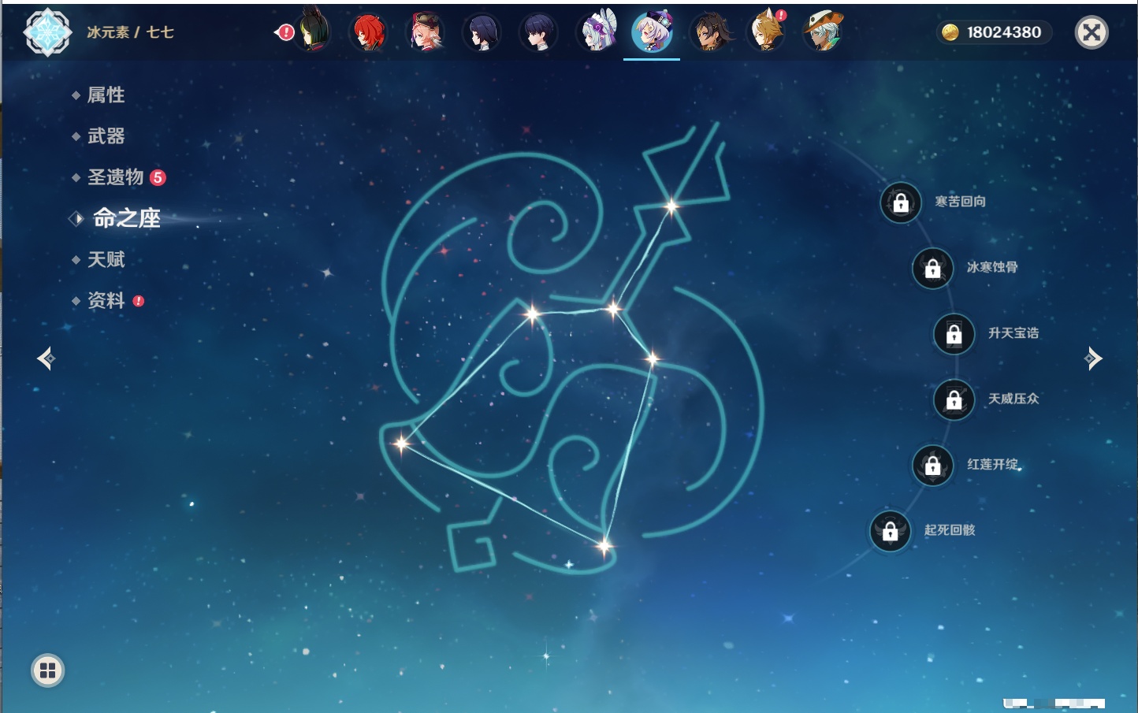Open the 天赋 talents page
Viewport: 1138px width, 713px height.
(x=106, y=259)
